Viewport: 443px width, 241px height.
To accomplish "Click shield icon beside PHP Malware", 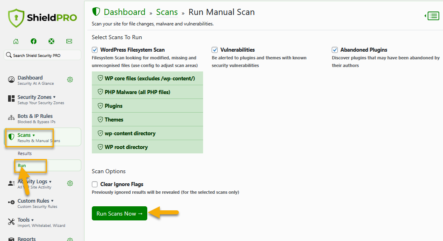I will click(x=100, y=92).
